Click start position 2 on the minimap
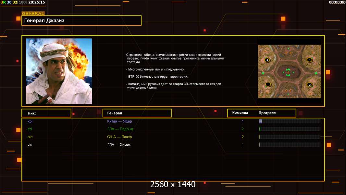This screenshot has height=195, width=346. pyautogui.click(x=309, y=85)
